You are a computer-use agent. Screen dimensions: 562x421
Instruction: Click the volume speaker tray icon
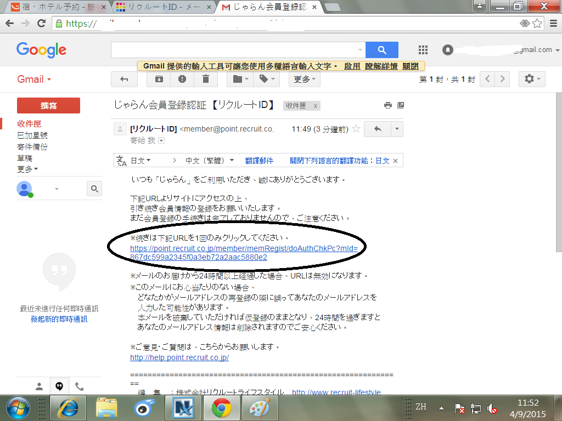pos(492,408)
